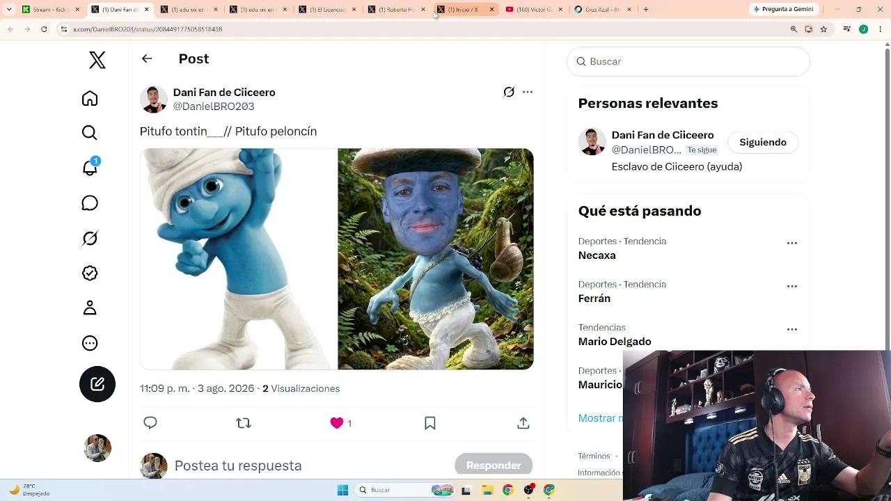Open the post's three-dot more menu
This screenshot has height=501, width=891.
coord(528,92)
